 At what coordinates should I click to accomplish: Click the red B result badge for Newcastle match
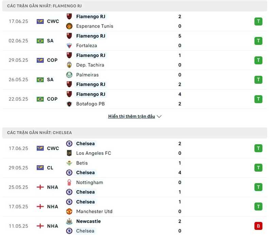pyautogui.click(x=258, y=226)
